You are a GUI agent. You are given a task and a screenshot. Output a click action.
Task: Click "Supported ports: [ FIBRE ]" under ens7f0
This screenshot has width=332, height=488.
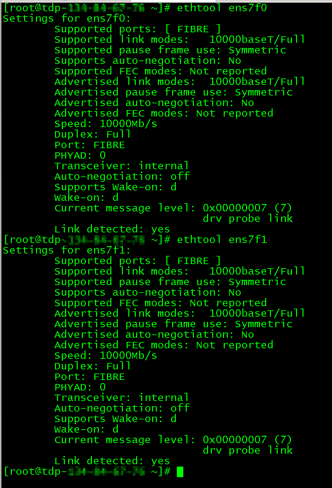(137, 29)
